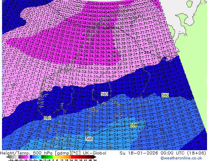Click the UK-Global model name label
The height and width of the screenshot is (161, 209).
[x=95, y=153]
